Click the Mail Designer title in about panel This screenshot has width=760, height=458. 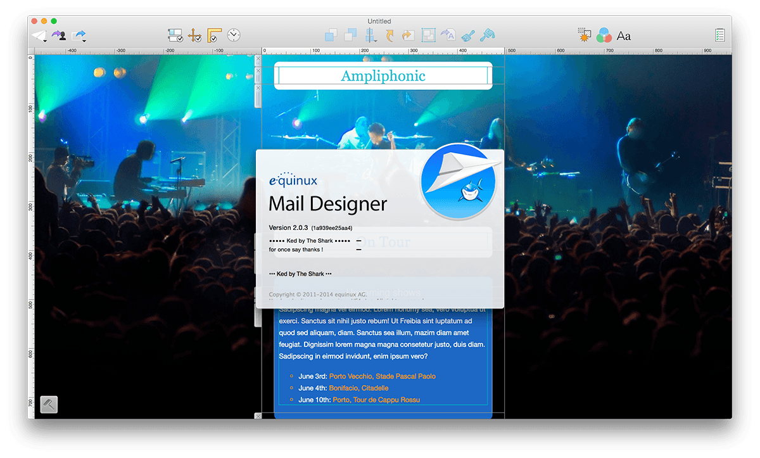click(327, 204)
